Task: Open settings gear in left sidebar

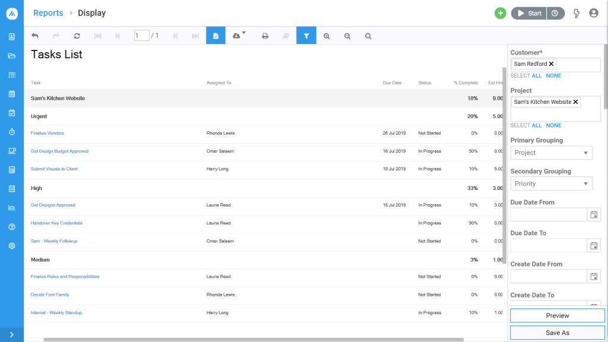Action: pos(11,246)
